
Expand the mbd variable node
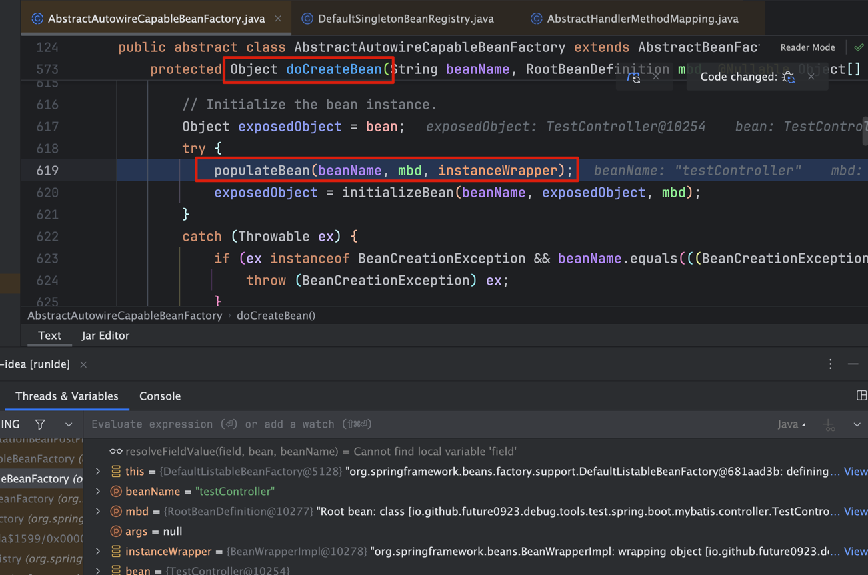click(98, 512)
